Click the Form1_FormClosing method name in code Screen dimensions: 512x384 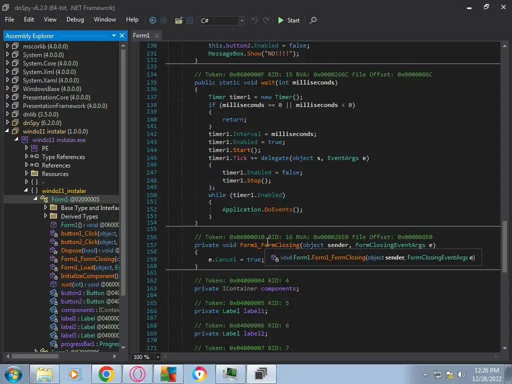[x=269, y=245]
